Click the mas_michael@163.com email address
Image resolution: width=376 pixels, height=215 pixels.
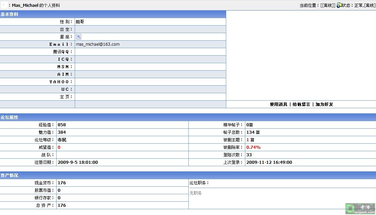point(98,44)
